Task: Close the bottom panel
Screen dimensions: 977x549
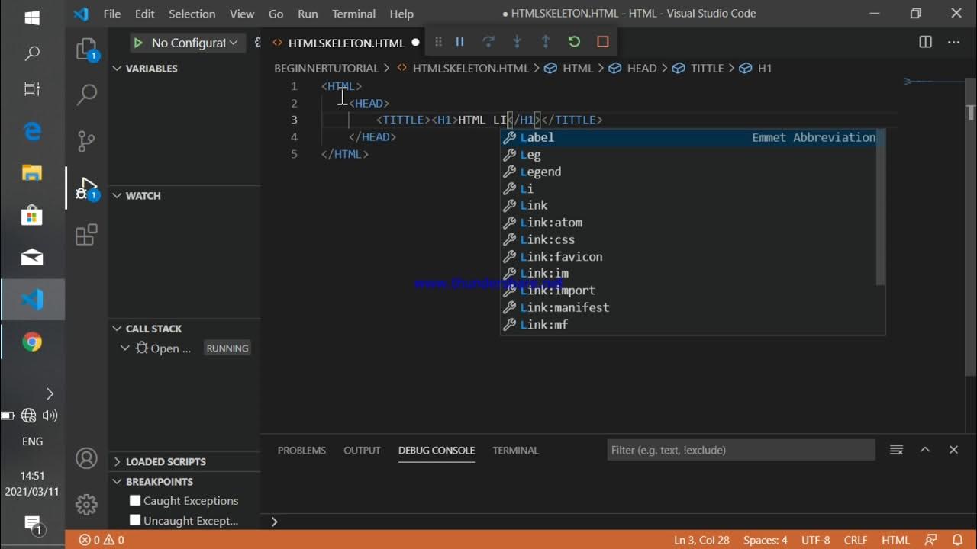Action: click(x=953, y=450)
